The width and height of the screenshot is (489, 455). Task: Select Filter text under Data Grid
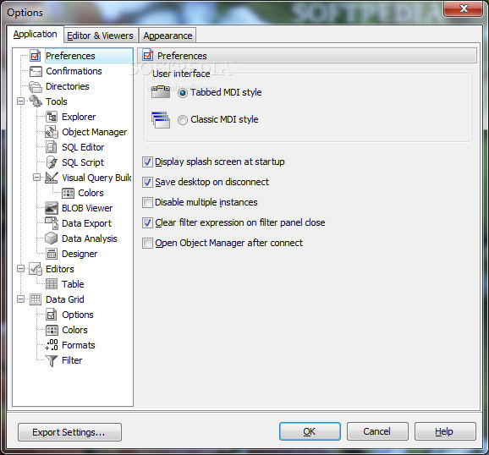pos(72,360)
